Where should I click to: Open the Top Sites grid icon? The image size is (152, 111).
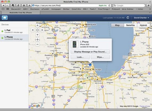click(8, 9)
